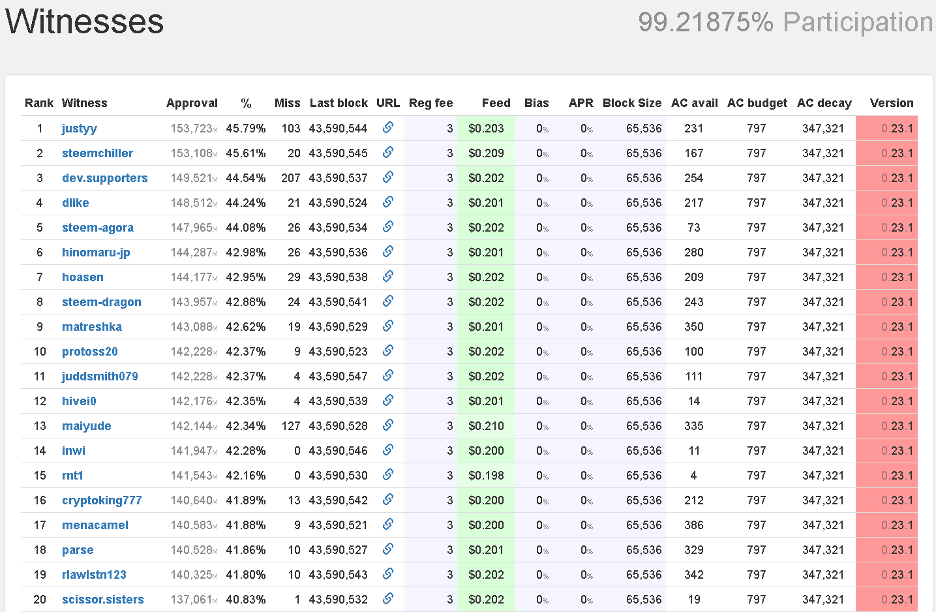Click the Miss column header
The image size is (936, 612).
[x=287, y=103]
